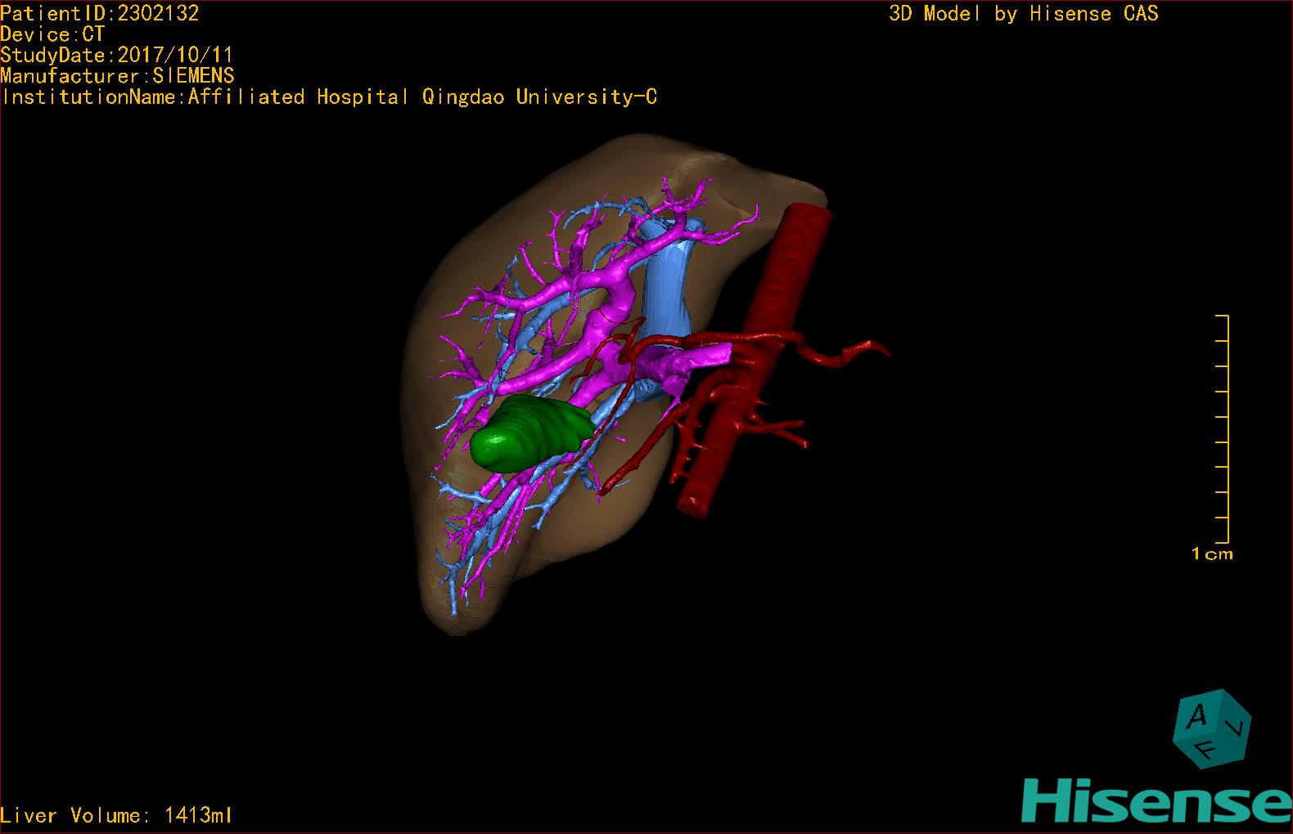This screenshot has height=834, width=1293.
Task: Click the PatientID:2302132 text
Action: 100,13
